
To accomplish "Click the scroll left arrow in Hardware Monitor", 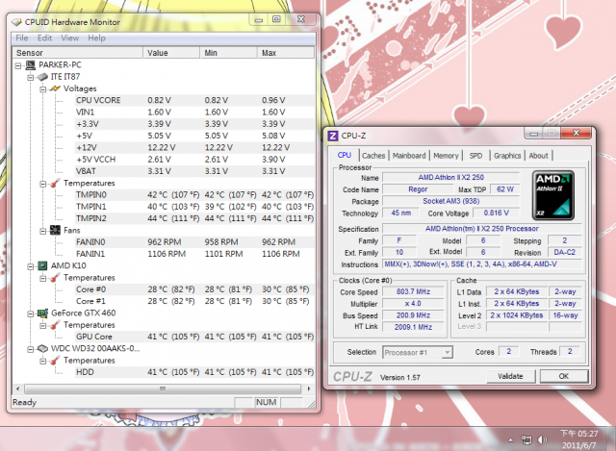I will (x=17, y=389).
